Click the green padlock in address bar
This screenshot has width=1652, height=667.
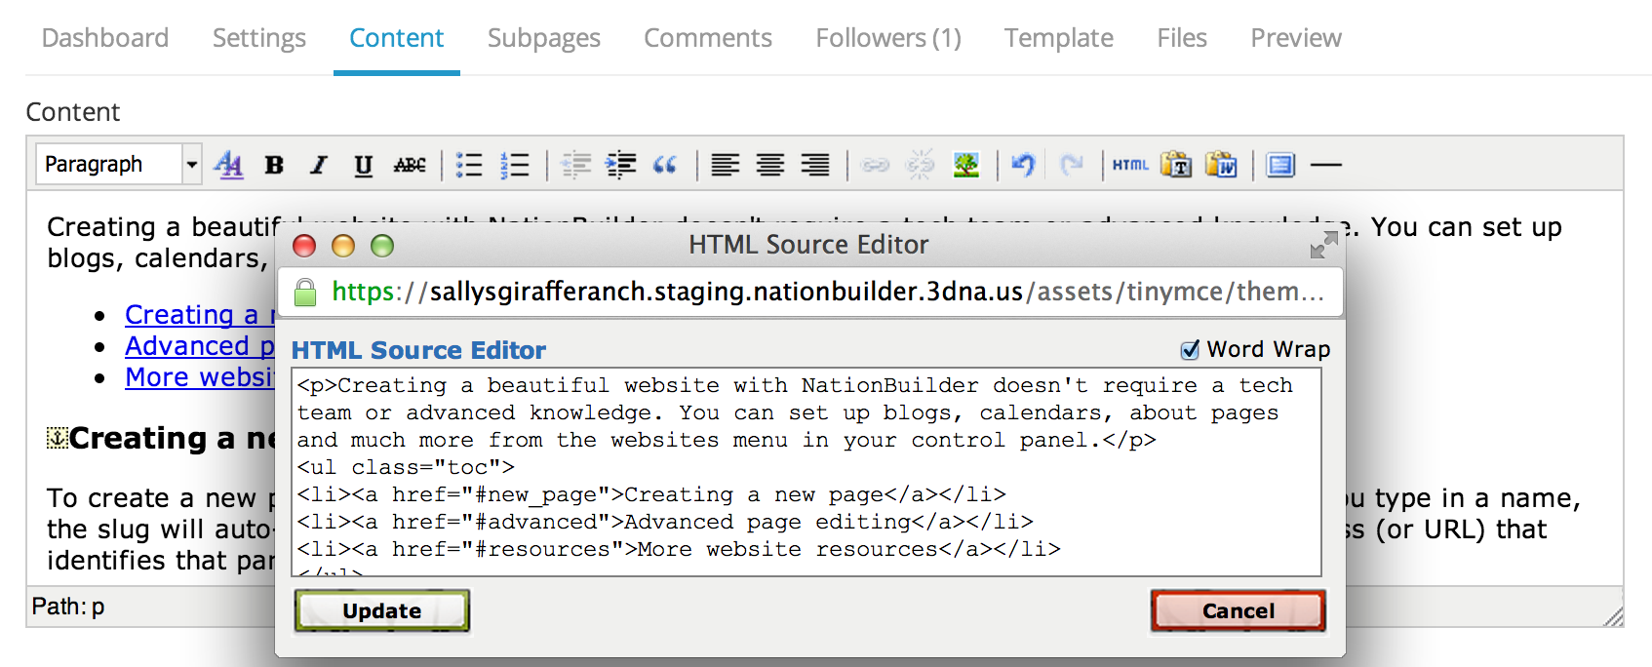(x=305, y=292)
